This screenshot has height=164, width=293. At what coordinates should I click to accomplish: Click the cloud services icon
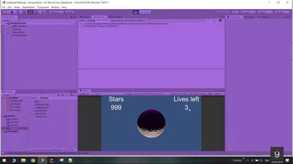235,12
